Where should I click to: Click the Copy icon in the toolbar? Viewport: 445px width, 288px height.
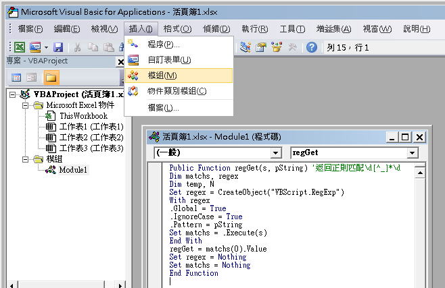93,47
